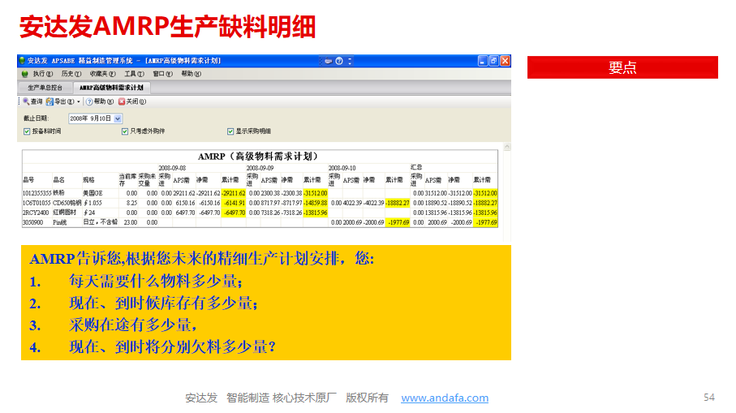Open the 帮助 menu in menu bar
The width and height of the screenshot is (736, 413).
191,74
